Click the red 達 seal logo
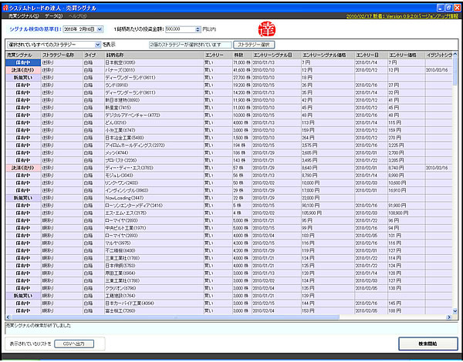463x362 pixels. [267, 29]
